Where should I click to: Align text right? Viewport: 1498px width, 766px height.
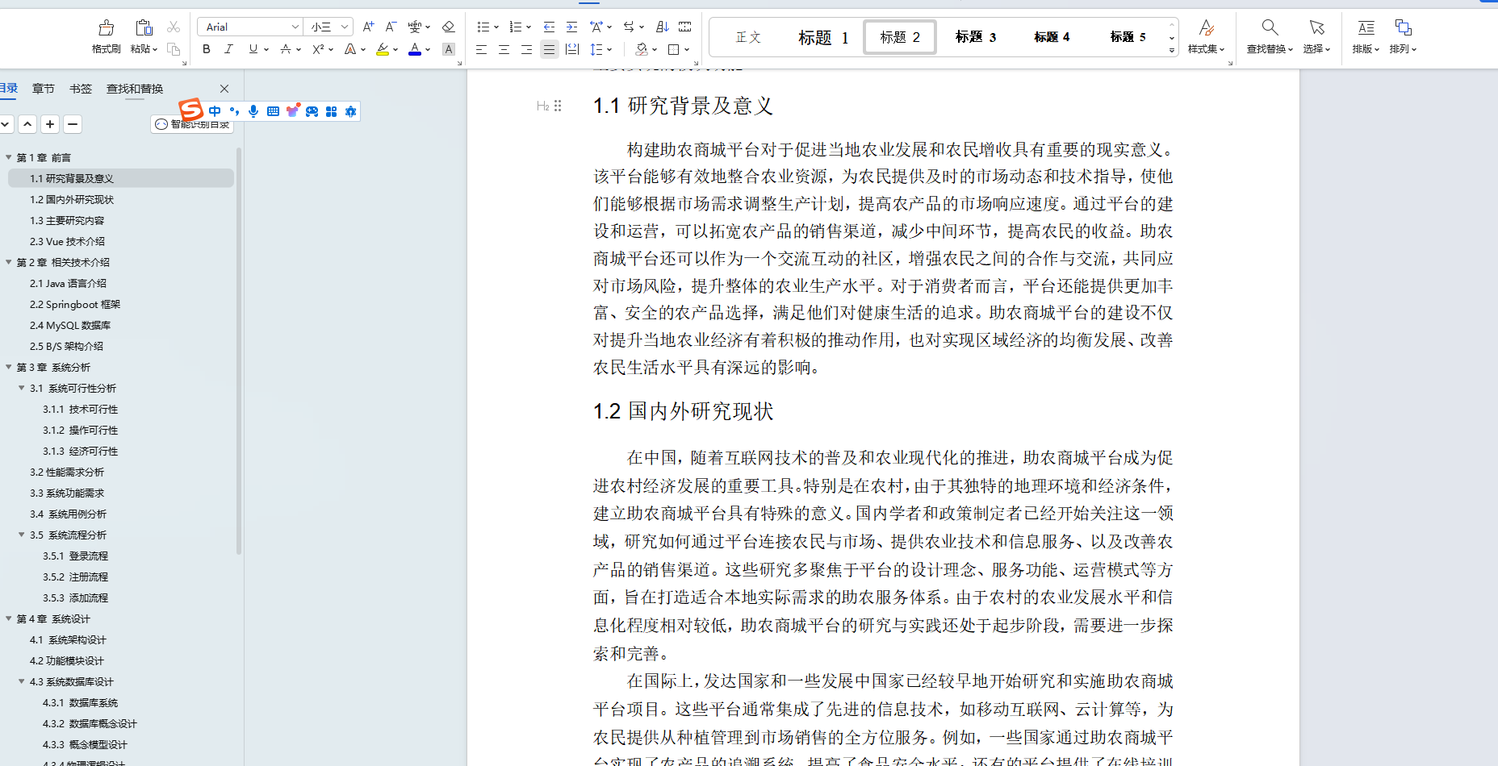pyautogui.click(x=526, y=49)
